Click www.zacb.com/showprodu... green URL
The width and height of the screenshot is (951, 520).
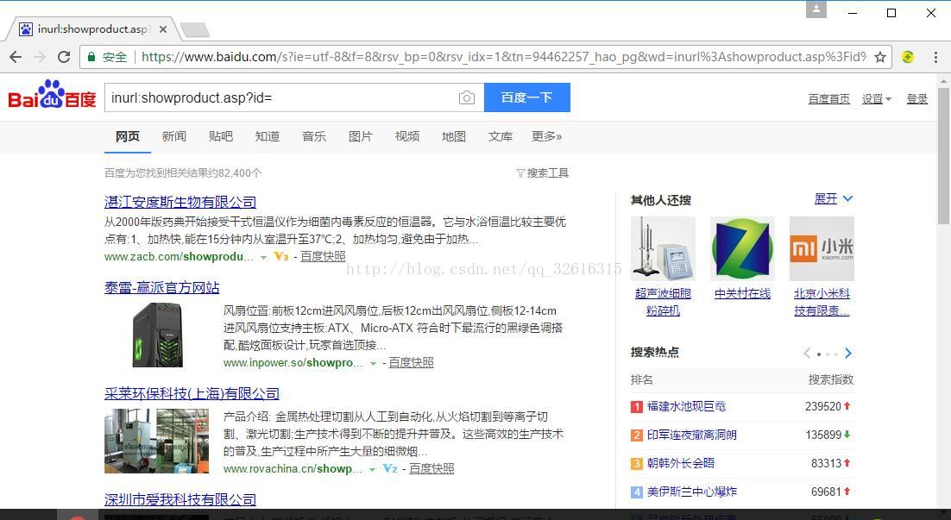179,256
